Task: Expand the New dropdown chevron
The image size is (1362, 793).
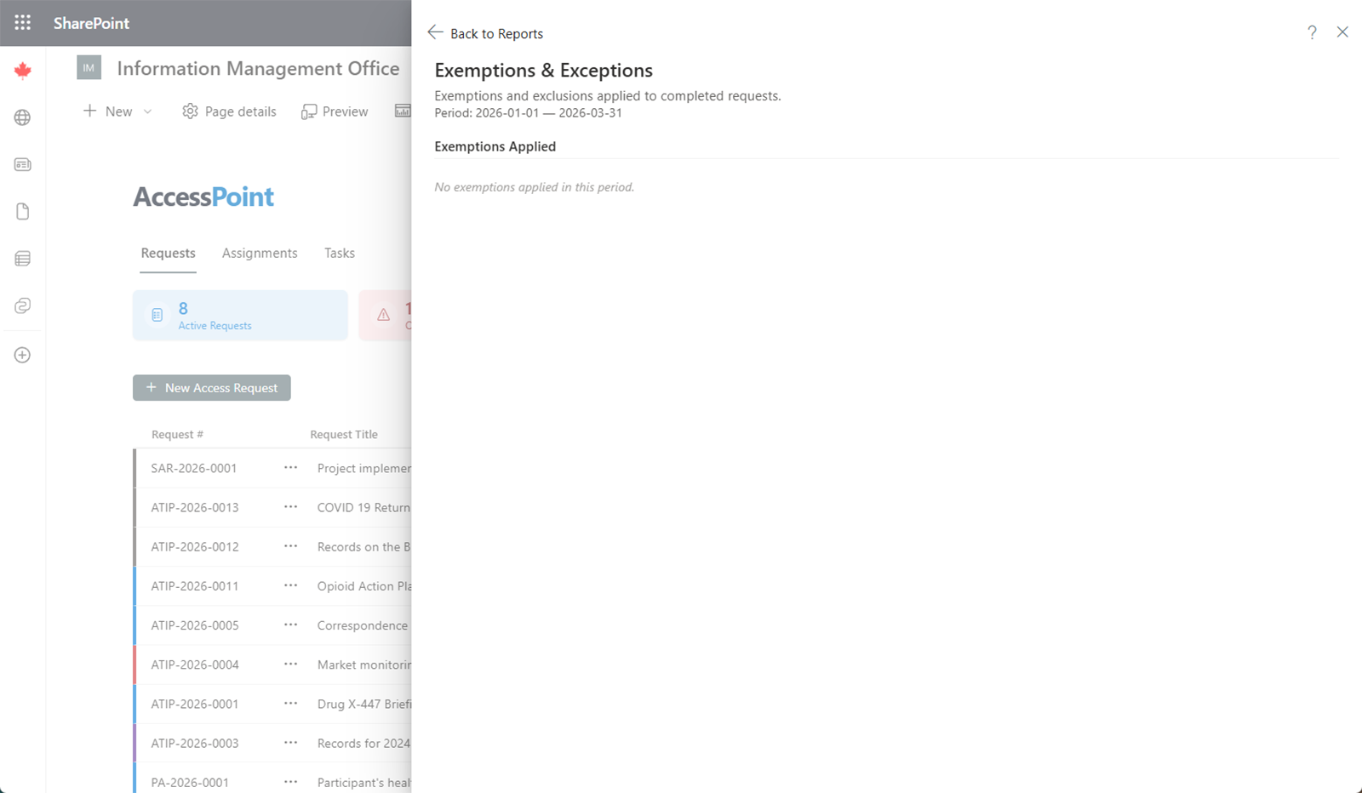Action: coord(147,111)
